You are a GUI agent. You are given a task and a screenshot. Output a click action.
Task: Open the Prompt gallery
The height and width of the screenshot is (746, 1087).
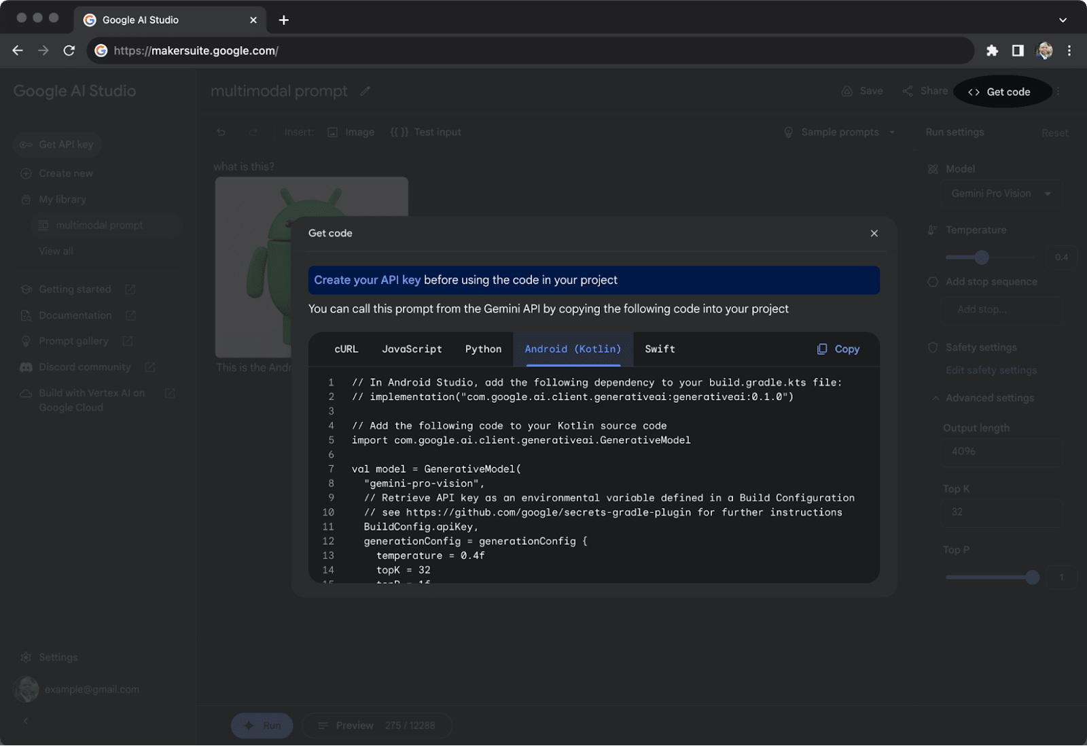[x=75, y=340]
